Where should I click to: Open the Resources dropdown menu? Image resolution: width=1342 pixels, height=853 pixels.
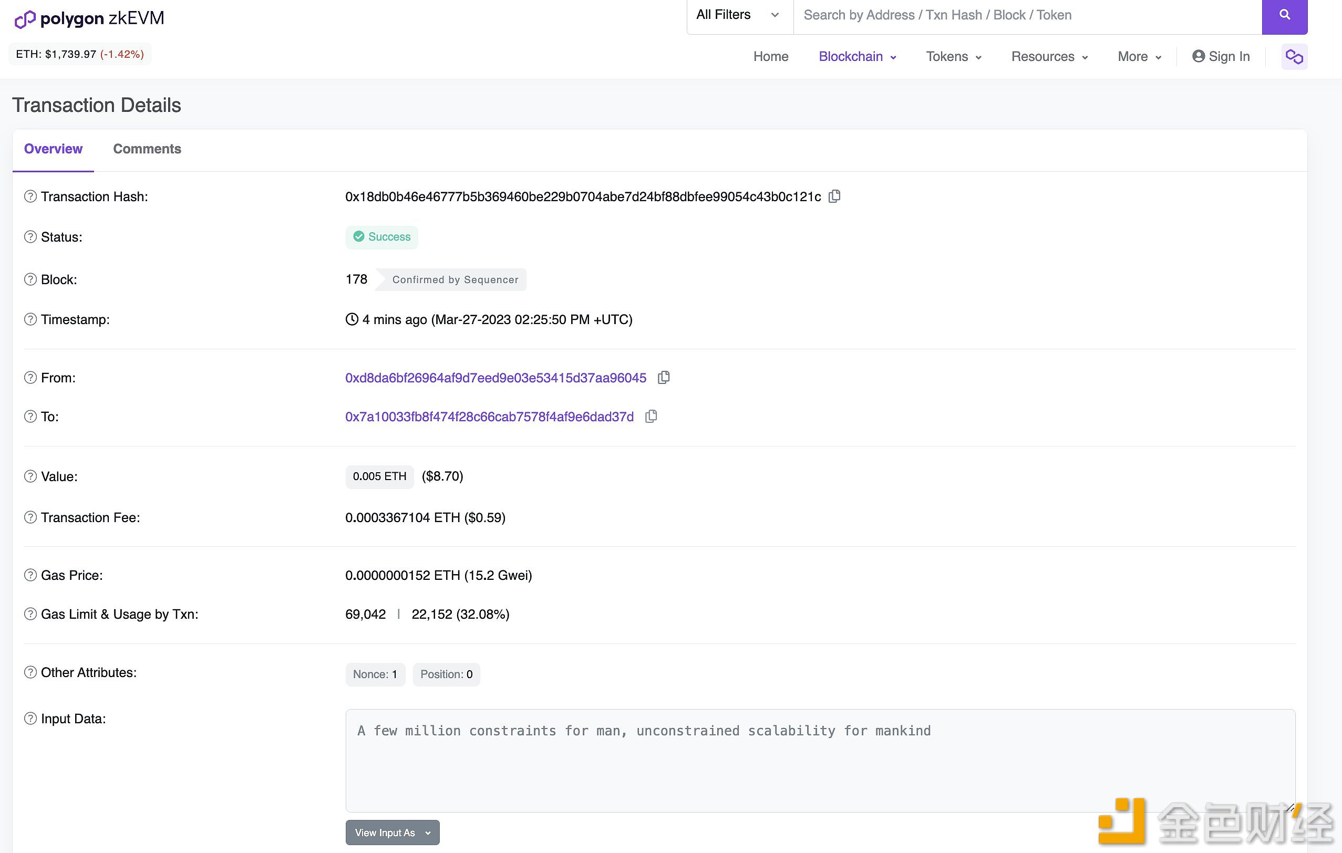click(x=1049, y=57)
